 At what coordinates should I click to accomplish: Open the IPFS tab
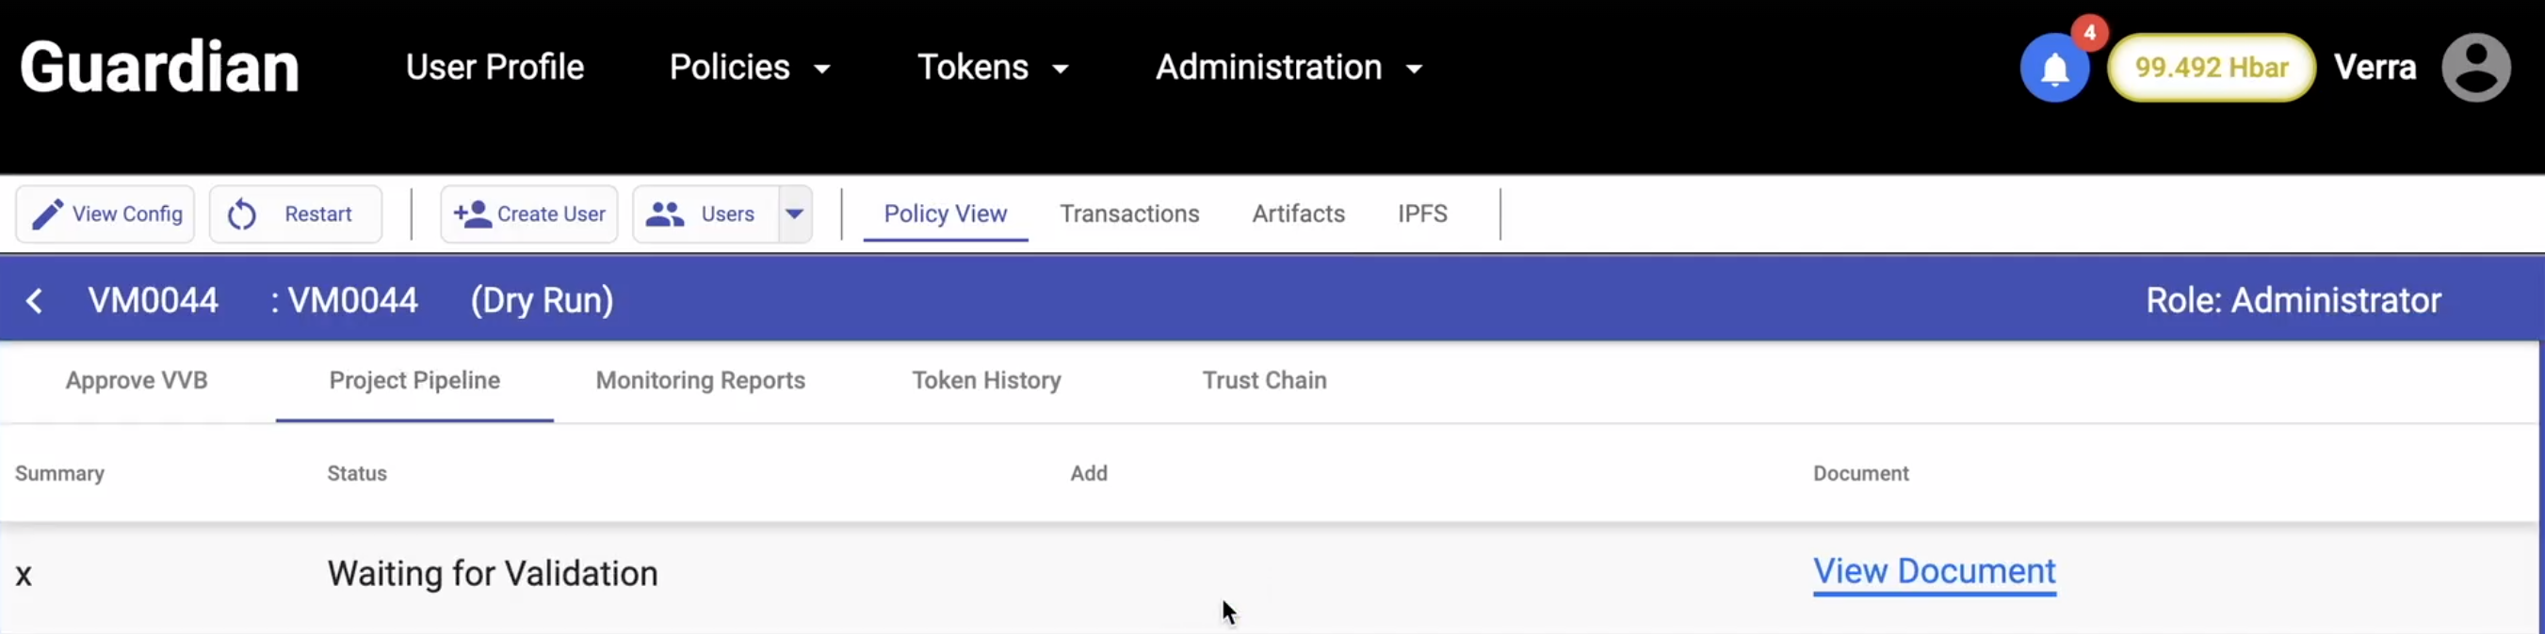tap(1421, 214)
